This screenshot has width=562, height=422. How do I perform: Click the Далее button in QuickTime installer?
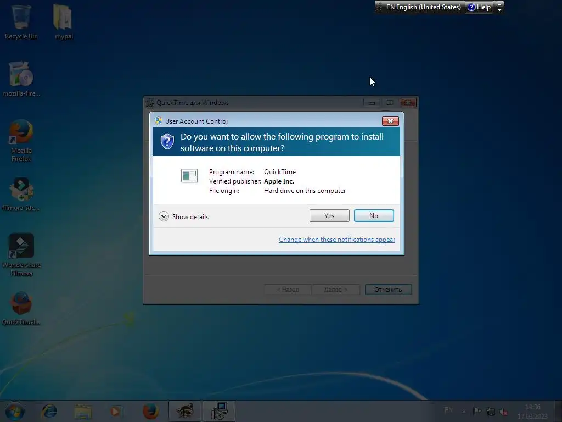tap(336, 290)
